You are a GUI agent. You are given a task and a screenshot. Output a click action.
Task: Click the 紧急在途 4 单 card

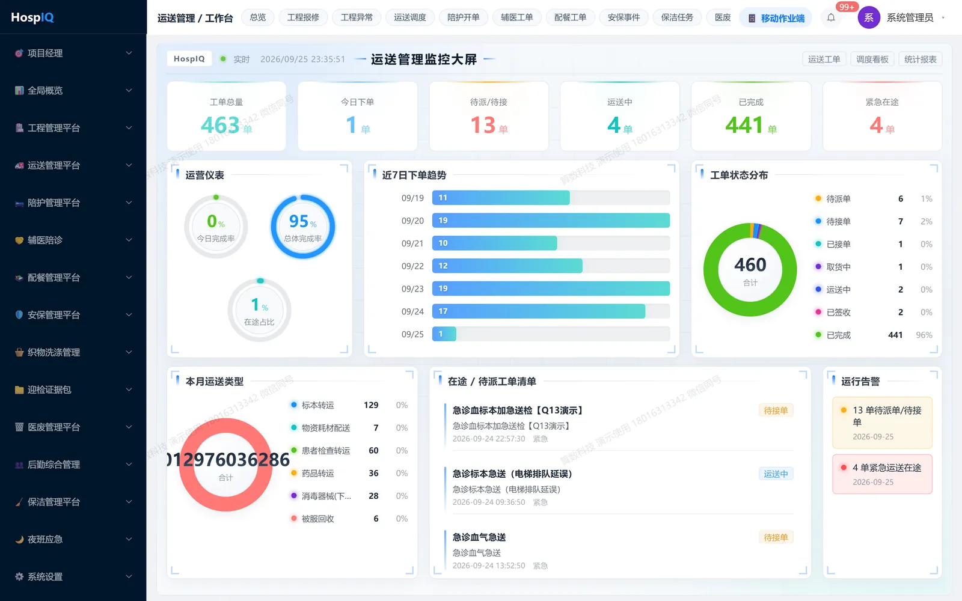tap(882, 117)
